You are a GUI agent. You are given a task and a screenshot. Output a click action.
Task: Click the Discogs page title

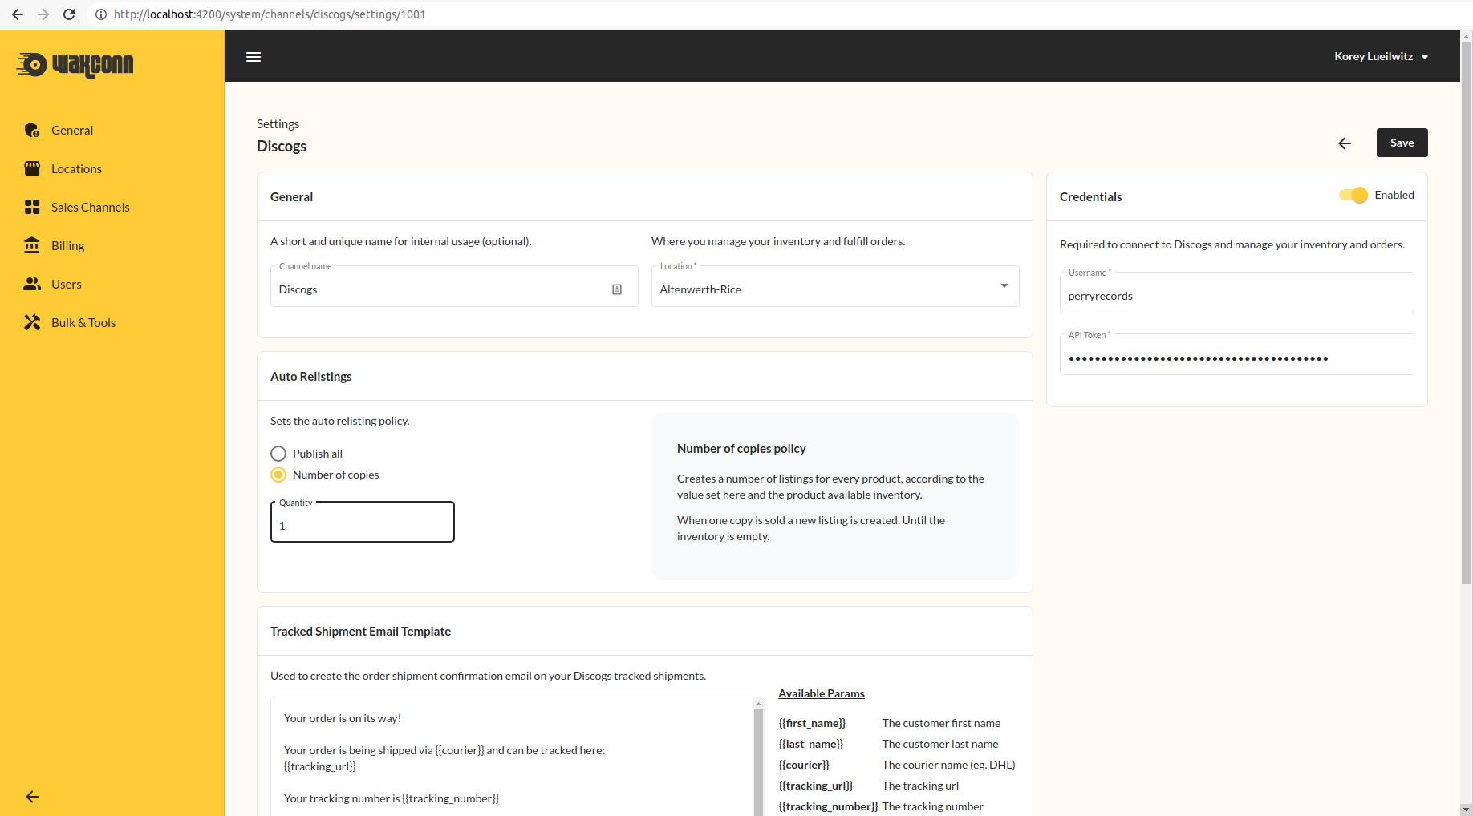pos(282,147)
